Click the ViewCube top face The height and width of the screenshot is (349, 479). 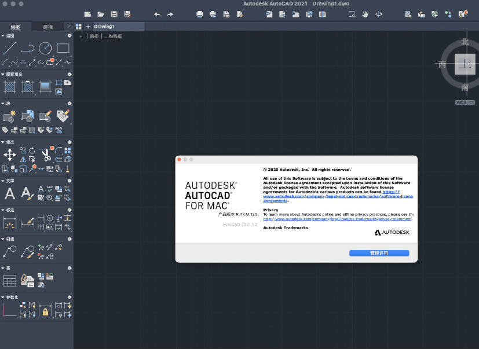465,64
